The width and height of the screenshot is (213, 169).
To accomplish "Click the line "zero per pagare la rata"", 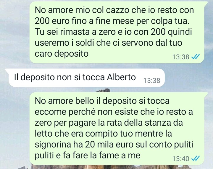I will pyautogui.click(x=109, y=123).
